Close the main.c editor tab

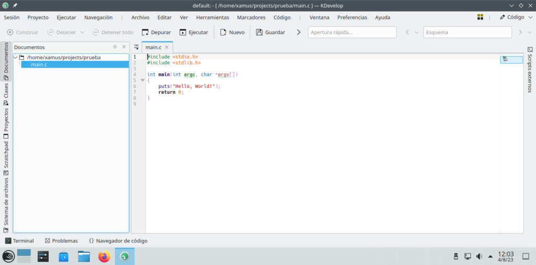[x=167, y=47]
